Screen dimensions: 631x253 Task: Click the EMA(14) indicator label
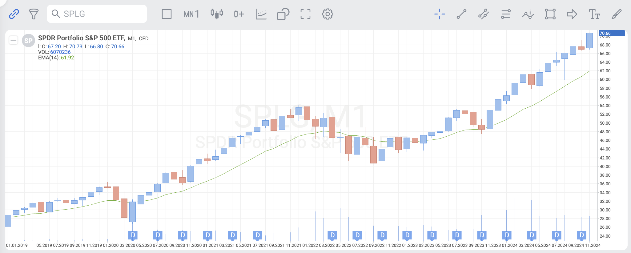(49, 58)
